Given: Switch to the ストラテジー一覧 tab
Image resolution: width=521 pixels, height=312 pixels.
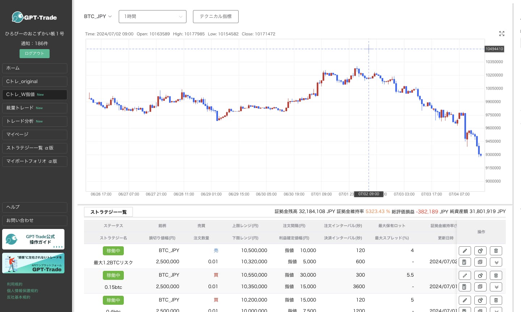Looking at the screenshot, I should tap(108, 212).
